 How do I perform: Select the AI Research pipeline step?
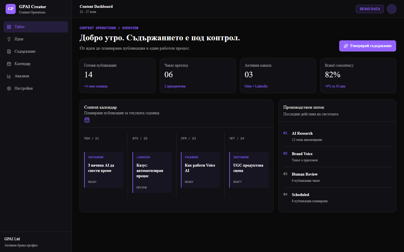tap(338, 136)
